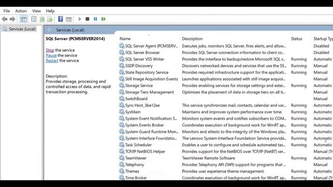Click gear icon beside System Events Broker
The width and height of the screenshot is (333, 187).
pos(122,125)
